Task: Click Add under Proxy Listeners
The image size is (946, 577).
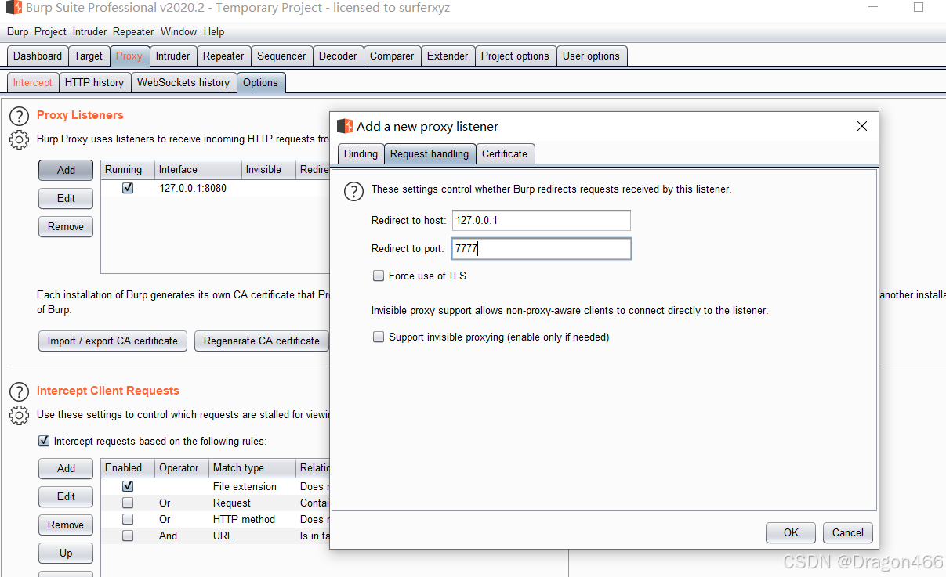Action: point(66,170)
